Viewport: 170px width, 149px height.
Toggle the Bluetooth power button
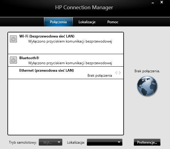tap(13, 60)
